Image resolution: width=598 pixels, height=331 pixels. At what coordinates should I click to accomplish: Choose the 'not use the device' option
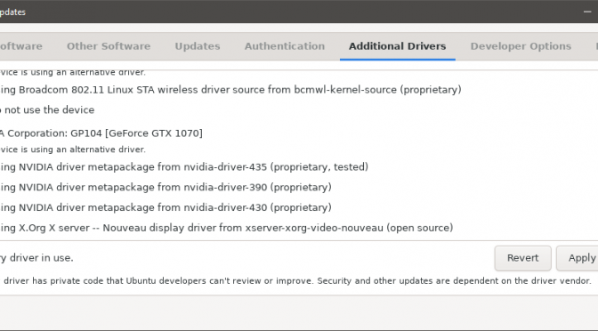[x=47, y=110]
